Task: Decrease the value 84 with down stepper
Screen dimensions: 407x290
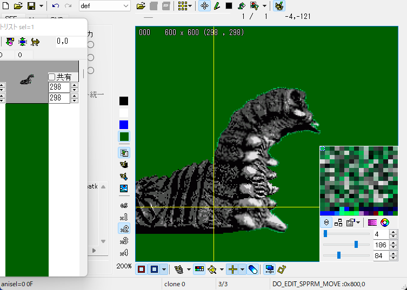Action: coord(393,258)
